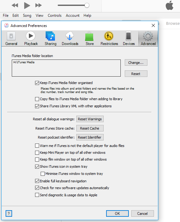Open the Account menu

point(73,16)
